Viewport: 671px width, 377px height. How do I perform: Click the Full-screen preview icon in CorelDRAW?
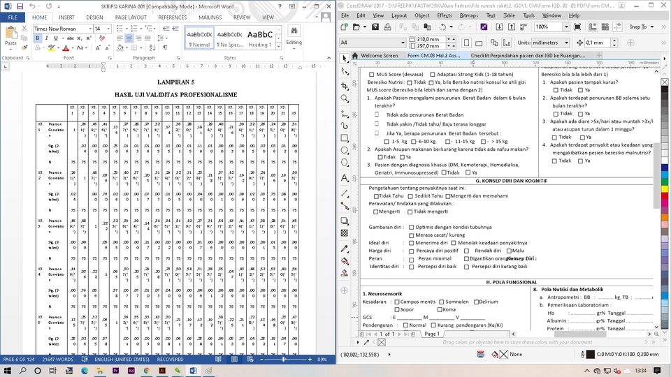pyautogui.click(x=577, y=27)
